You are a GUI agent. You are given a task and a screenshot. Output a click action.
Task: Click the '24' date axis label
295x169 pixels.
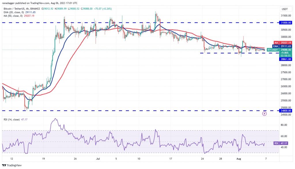coord(202,159)
